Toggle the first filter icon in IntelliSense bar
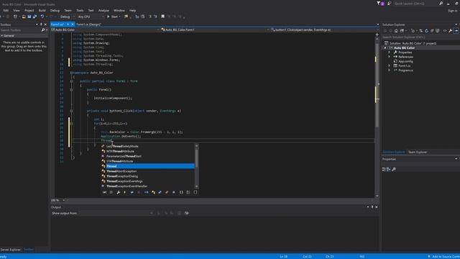Viewport: 460px width, 259px height. click(x=105, y=192)
